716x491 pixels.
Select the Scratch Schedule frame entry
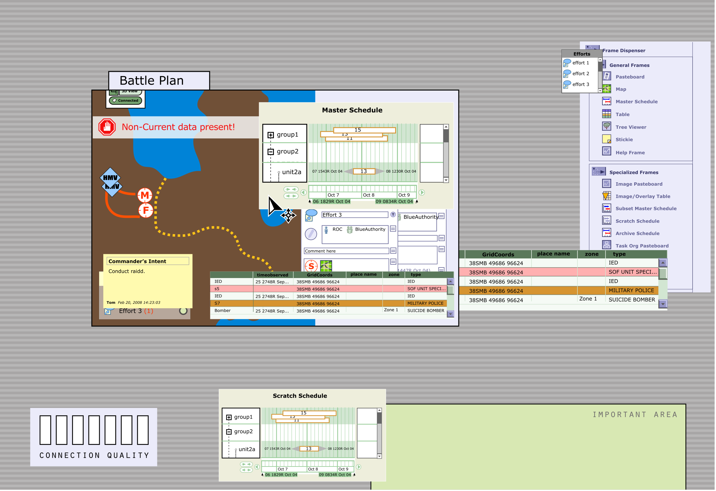tap(638, 221)
